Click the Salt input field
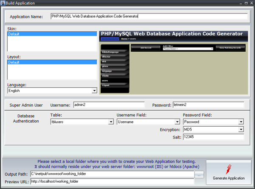This screenshot has height=189, width=255. [213, 137]
